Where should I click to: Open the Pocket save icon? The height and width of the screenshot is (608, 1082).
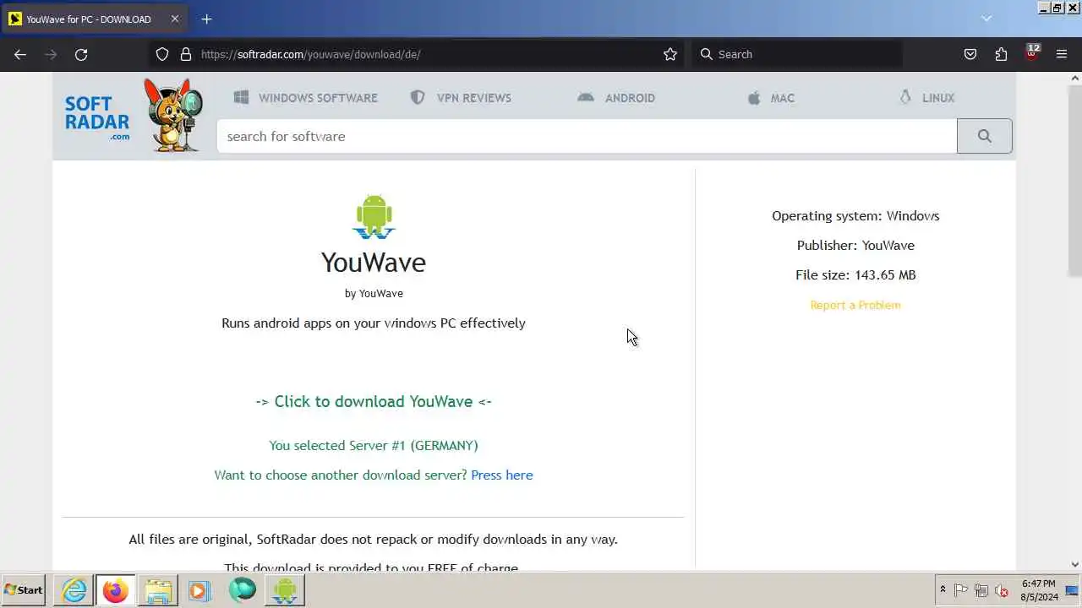(x=970, y=54)
